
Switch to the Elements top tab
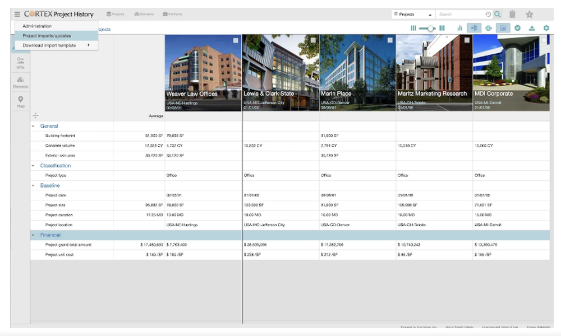click(144, 15)
